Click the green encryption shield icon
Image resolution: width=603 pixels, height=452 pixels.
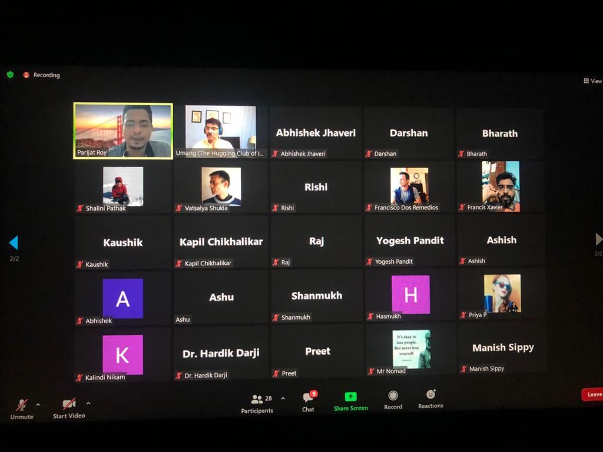pos(11,75)
